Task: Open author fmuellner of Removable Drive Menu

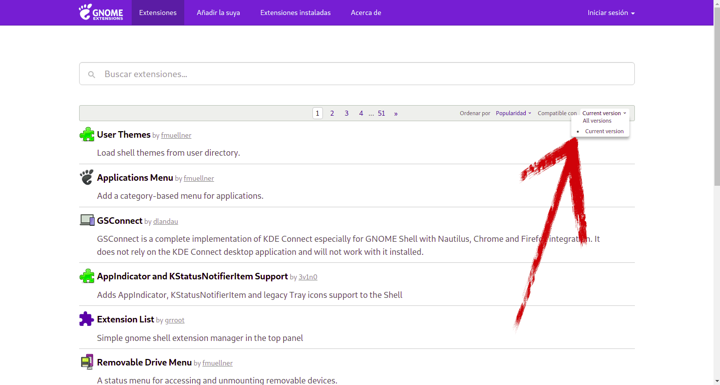Action: 217,363
